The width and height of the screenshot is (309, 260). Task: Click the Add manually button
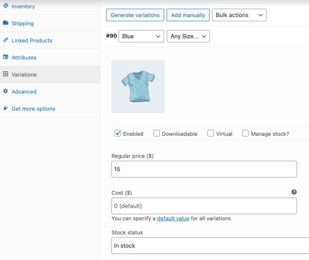[188, 15]
